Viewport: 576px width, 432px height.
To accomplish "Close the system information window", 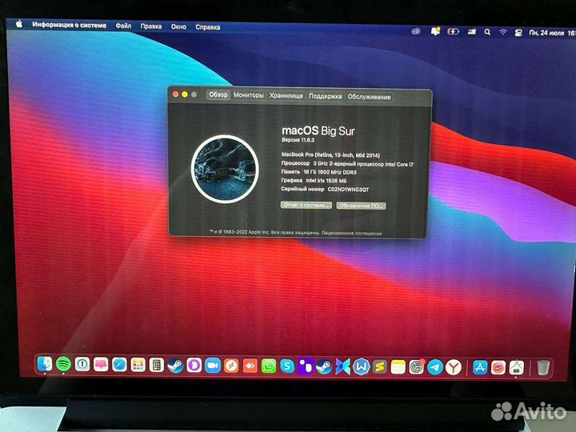I will (x=175, y=94).
